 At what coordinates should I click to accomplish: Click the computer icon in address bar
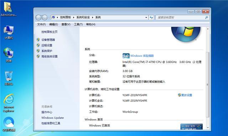[53, 17]
